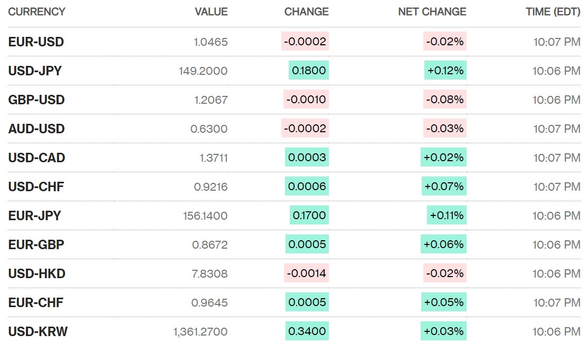Screen dimensions: 588x344
Task: Click the 1,361.2700 USD-KRW value
Action: coord(200,332)
